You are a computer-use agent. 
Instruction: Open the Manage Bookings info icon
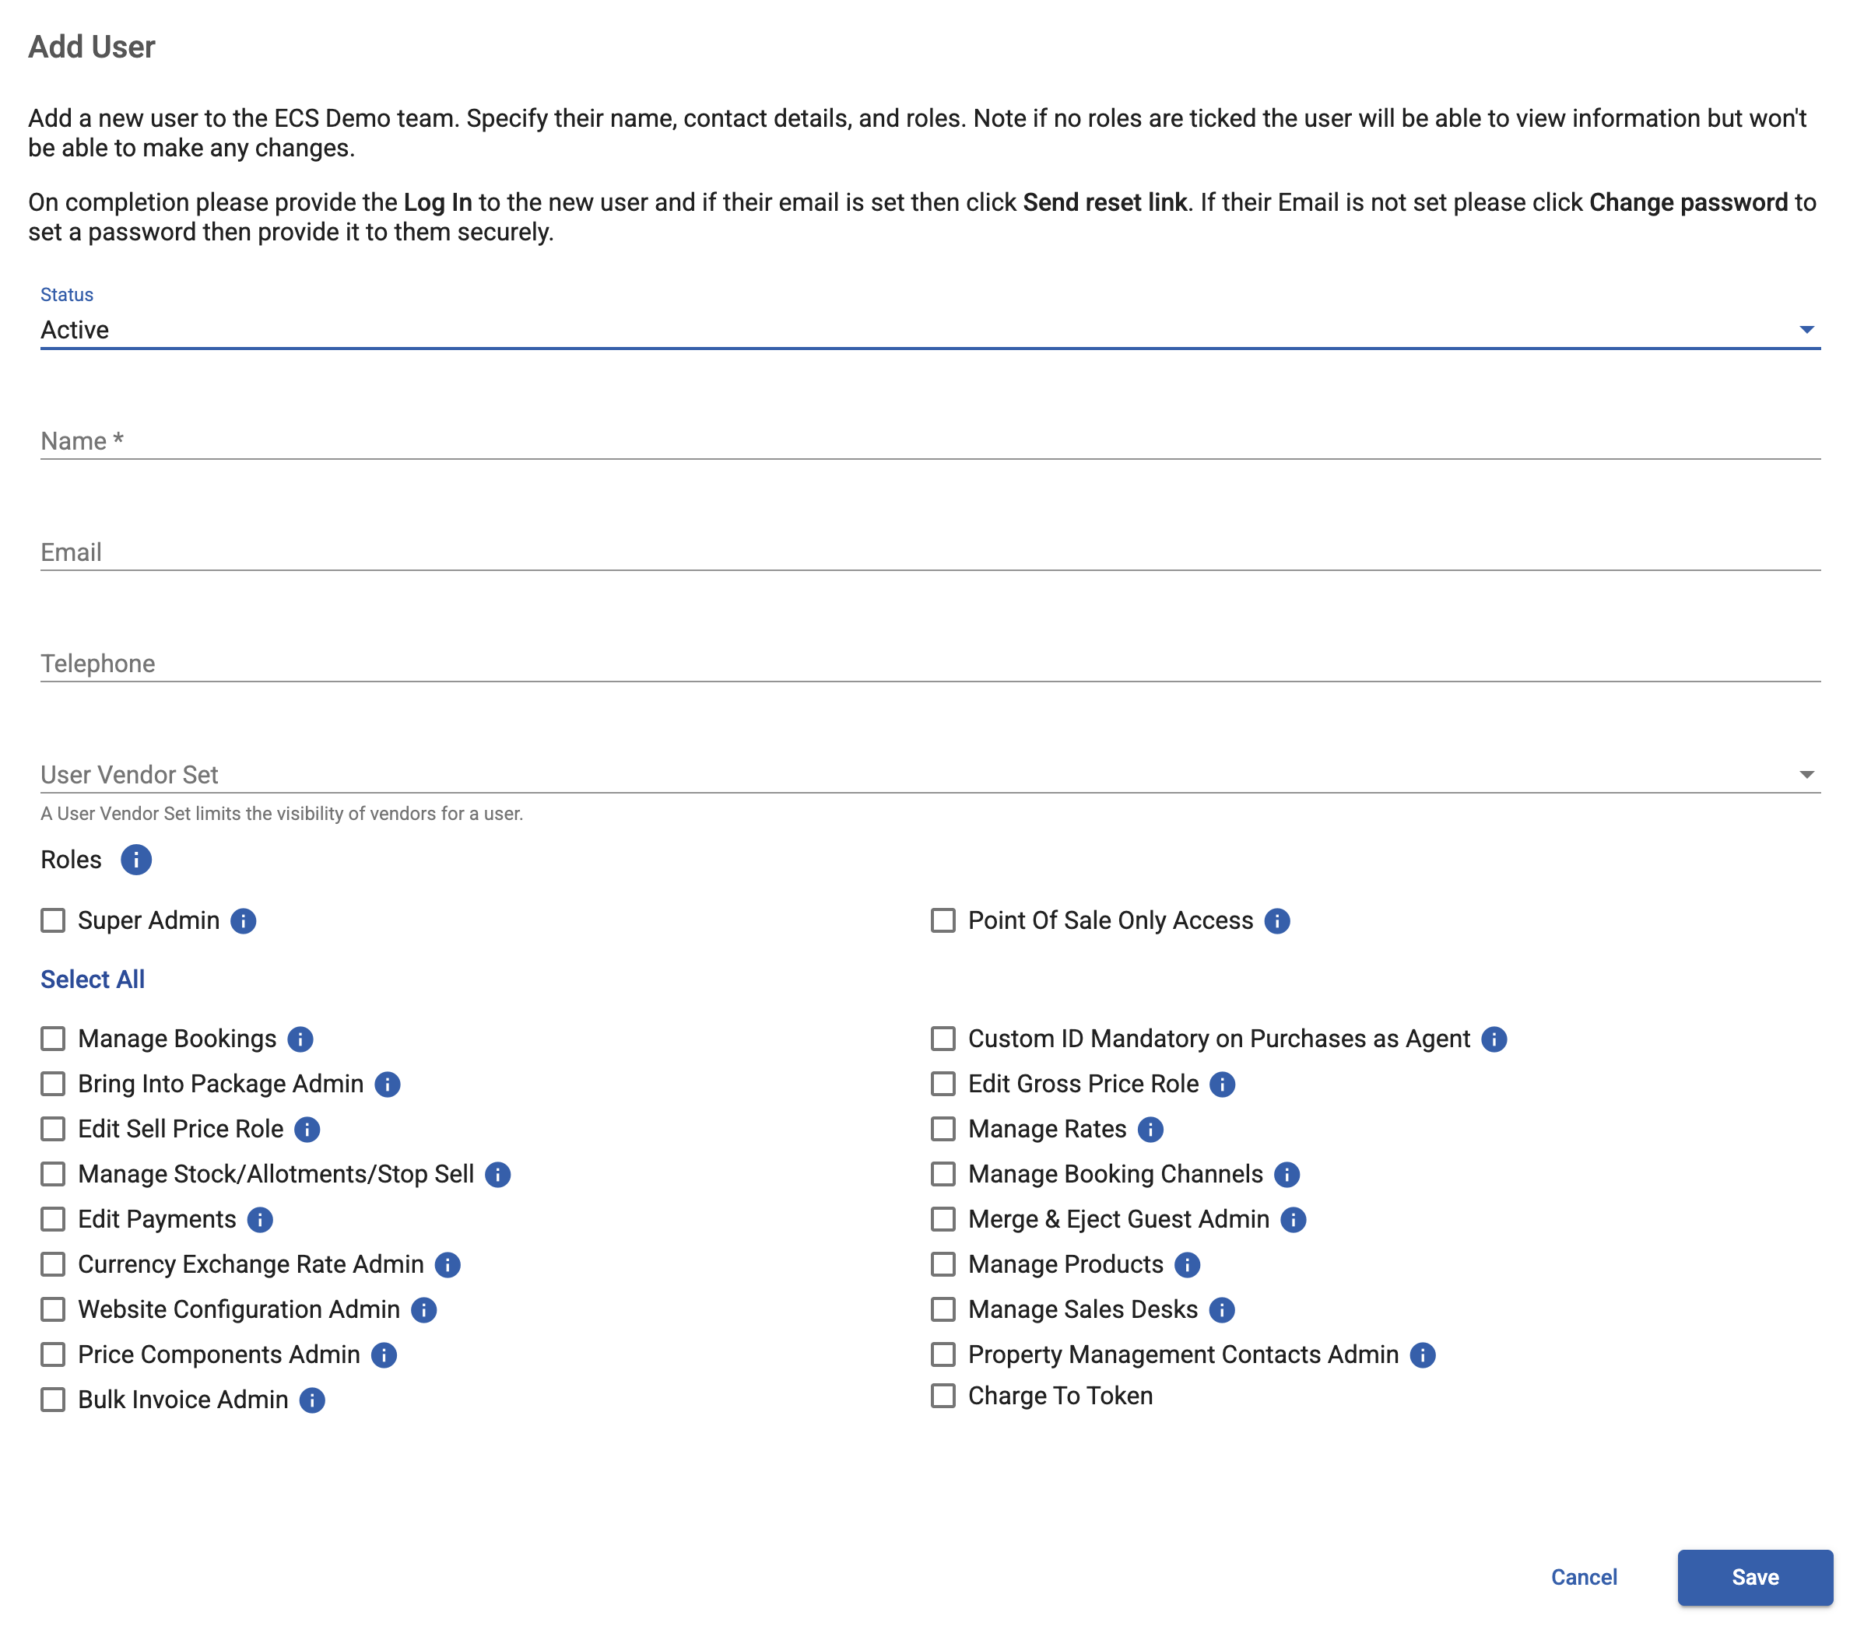tap(300, 1039)
